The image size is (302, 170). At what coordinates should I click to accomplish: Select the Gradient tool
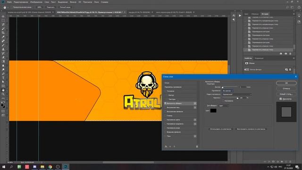[3, 61]
